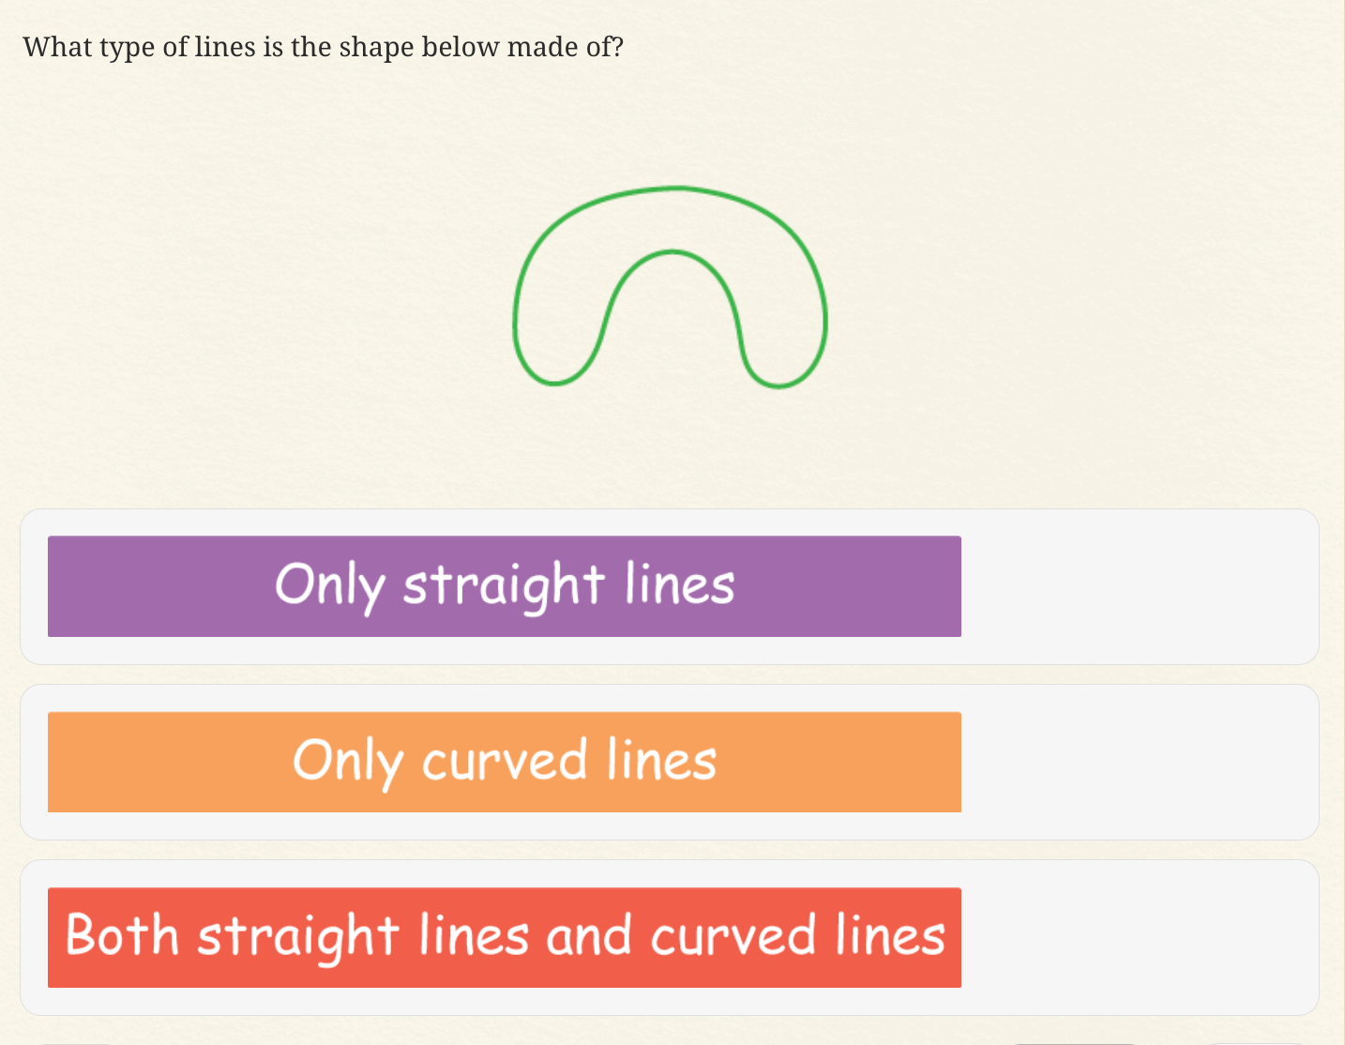Click the word "and" in red banner

point(588,935)
